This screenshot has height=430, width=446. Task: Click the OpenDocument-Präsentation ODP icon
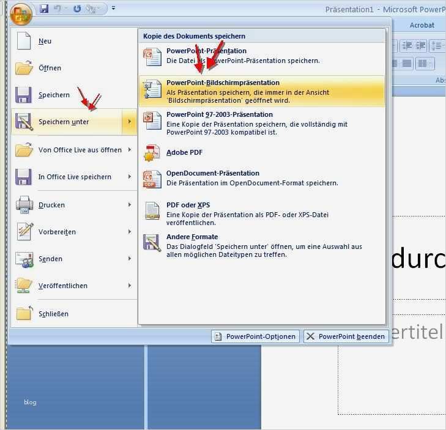point(152,179)
